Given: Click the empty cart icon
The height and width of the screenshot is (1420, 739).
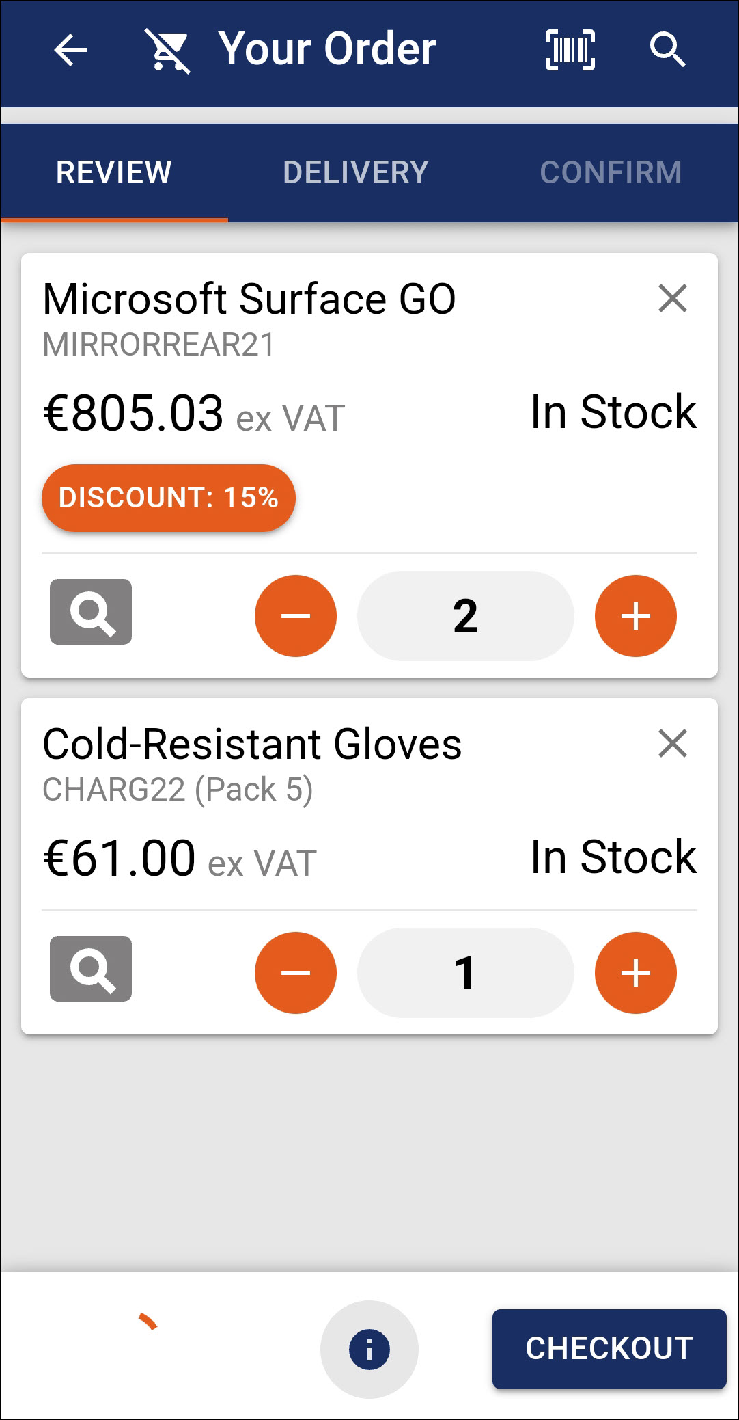Looking at the screenshot, I should (x=167, y=51).
